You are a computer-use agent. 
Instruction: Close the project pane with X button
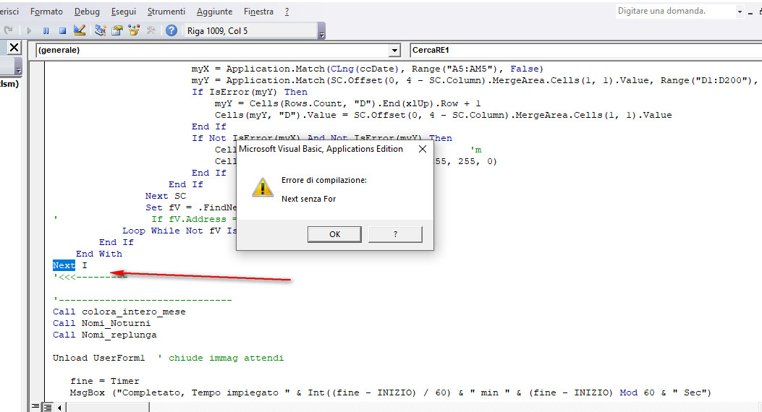tap(14, 48)
